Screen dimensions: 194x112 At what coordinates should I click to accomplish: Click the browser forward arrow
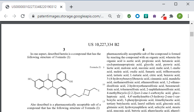coord(14,16)
